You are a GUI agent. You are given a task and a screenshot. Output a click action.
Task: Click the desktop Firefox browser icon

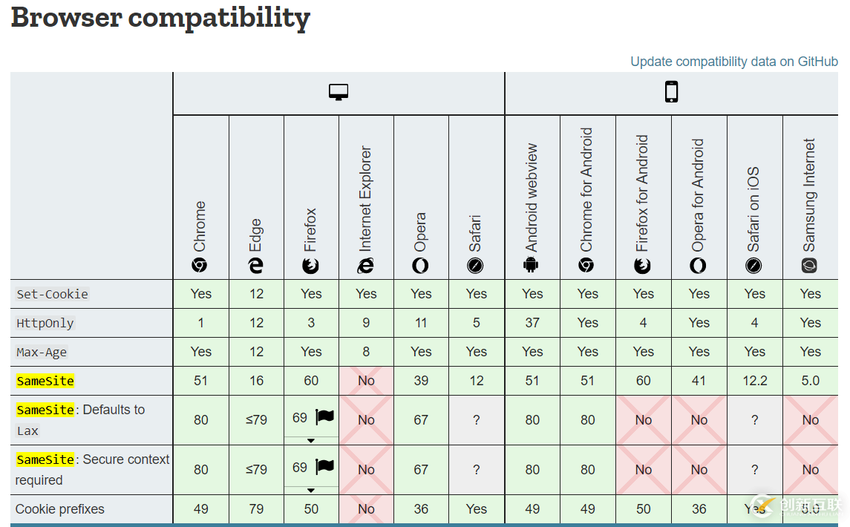click(x=311, y=265)
